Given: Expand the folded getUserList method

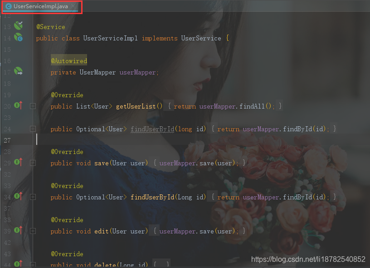Looking at the screenshot, I should 33,106.
